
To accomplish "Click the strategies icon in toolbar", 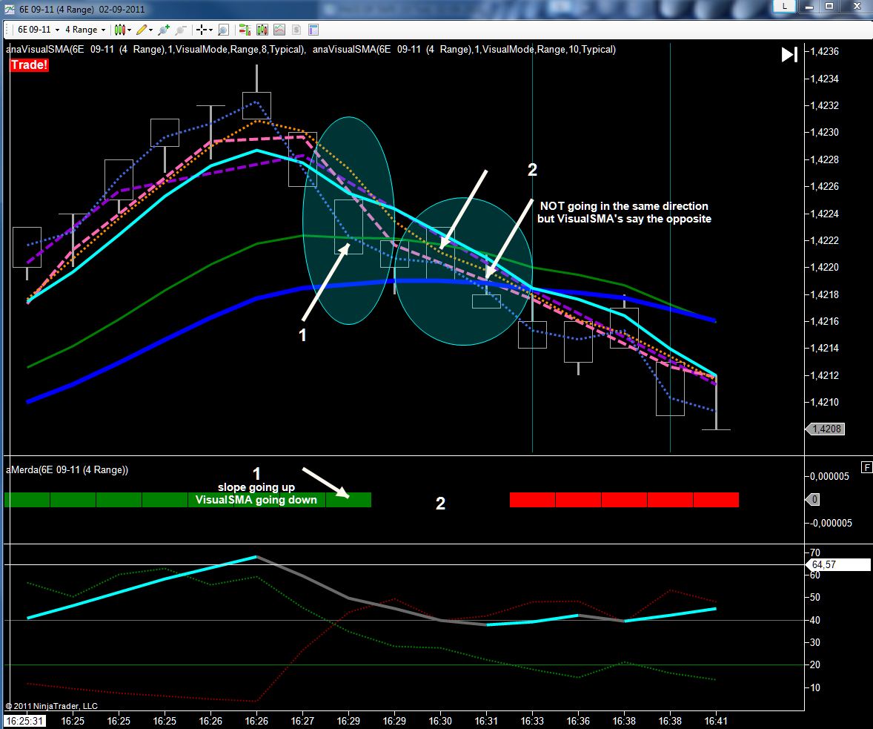I will pos(296,30).
